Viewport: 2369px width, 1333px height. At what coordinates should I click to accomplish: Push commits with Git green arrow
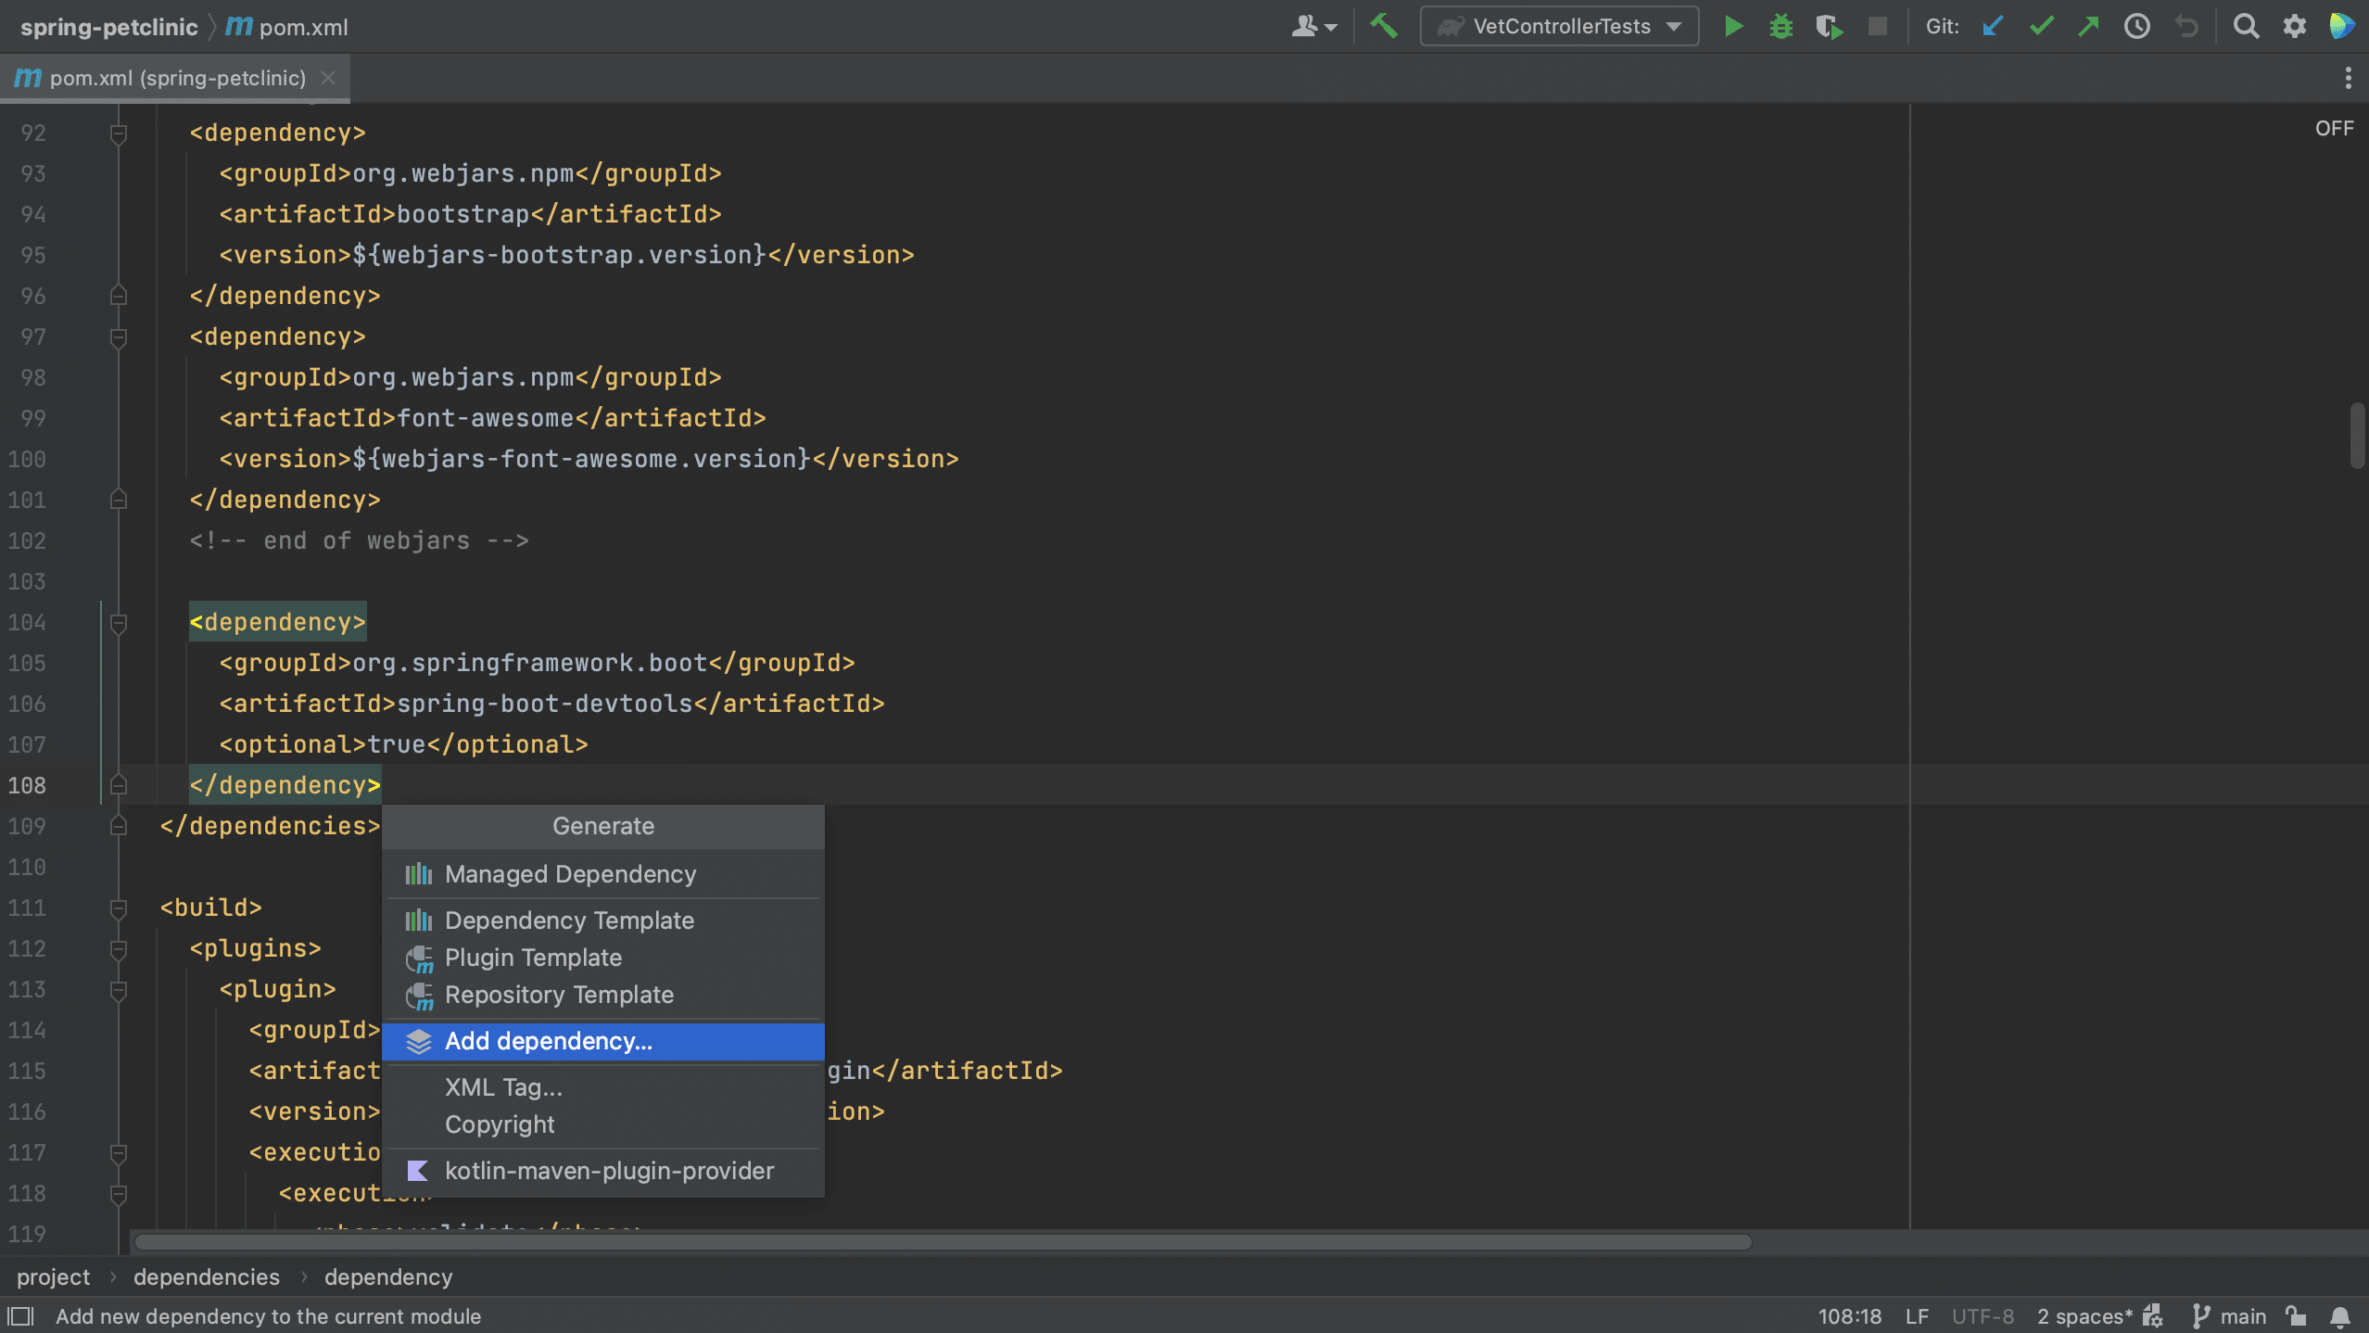[2088, 26]
